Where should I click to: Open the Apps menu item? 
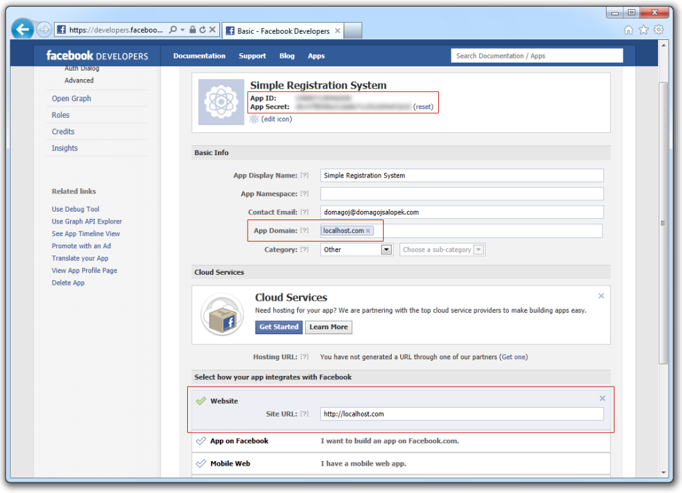click(x=316, y=56)
